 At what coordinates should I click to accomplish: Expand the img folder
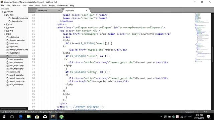point(4,31)
